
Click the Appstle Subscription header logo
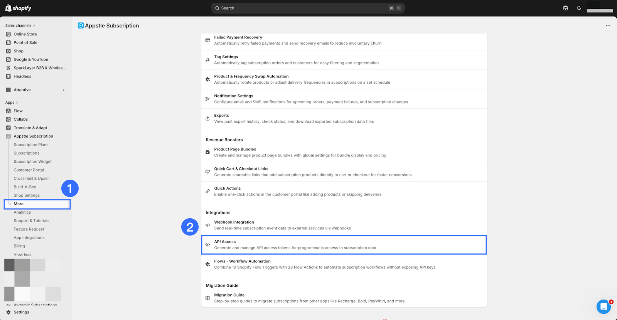[81, 26]
